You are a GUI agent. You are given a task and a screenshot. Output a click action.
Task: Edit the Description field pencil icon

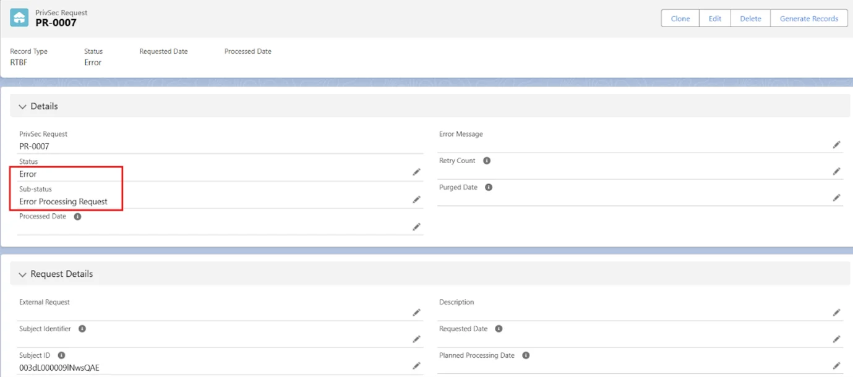836,313
